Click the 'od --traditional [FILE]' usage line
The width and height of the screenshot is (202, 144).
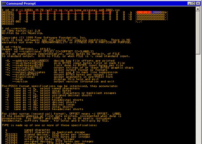50,52
